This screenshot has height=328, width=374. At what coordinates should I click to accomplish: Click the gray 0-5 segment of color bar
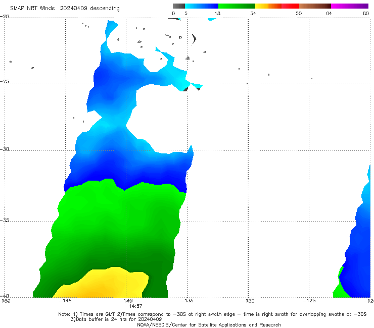179,6
